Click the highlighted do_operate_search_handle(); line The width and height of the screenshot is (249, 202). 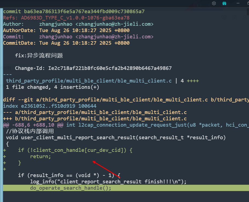(x=126, y=188)
